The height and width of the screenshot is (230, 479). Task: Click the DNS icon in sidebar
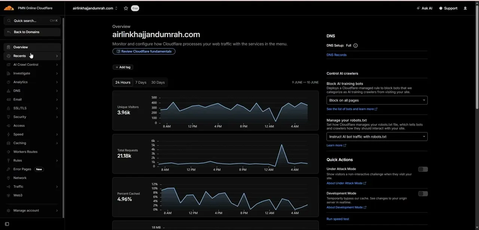click(9, 91)
